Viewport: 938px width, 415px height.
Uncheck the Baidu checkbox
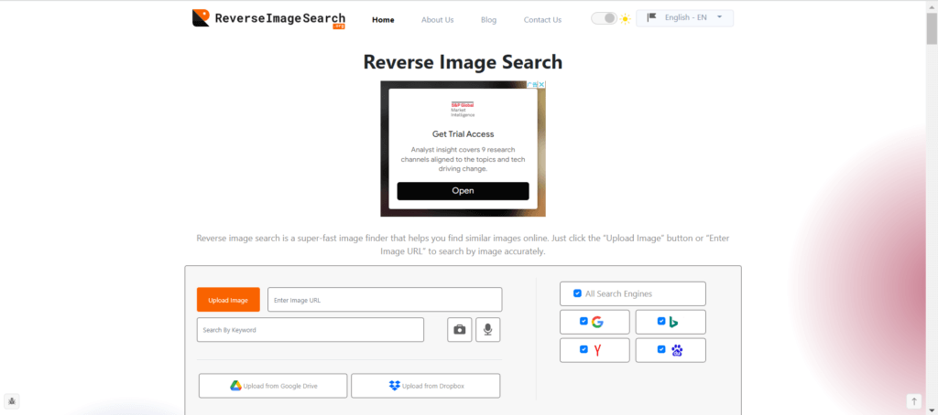click(661, 349)
